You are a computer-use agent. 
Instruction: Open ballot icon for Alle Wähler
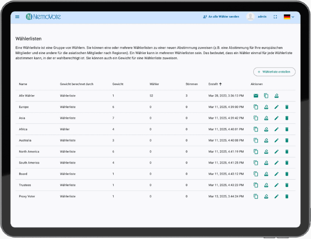pos(276,96)
